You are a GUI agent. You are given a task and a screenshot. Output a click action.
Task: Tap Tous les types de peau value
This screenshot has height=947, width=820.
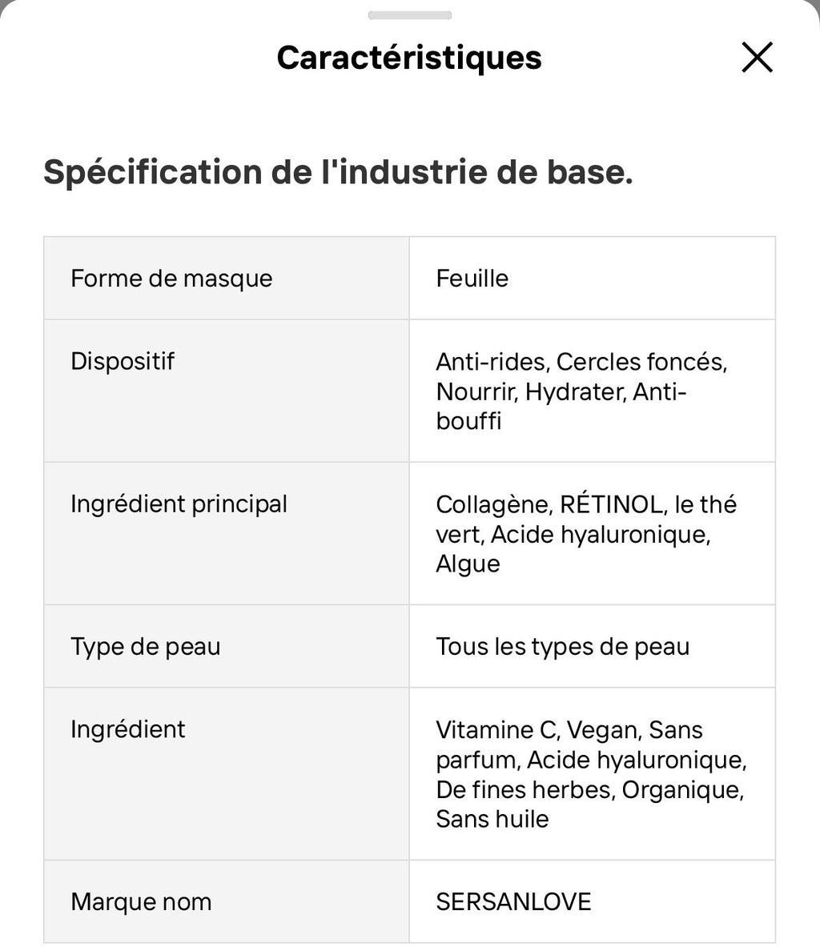562,646
